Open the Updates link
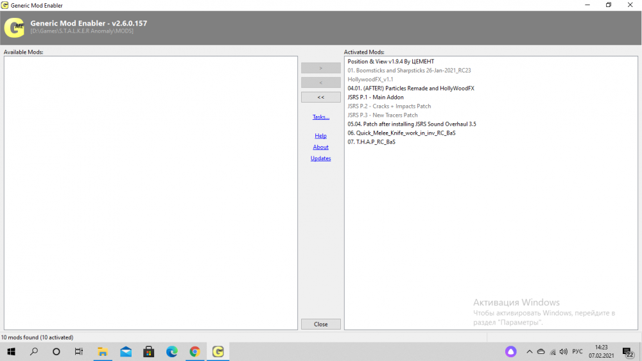The width and height of the screenshot is (642, 361). pos(320,158)
